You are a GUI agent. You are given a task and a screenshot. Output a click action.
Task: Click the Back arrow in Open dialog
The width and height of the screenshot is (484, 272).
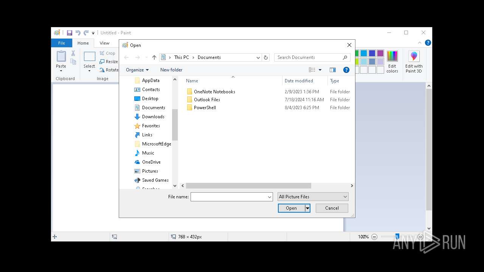pyautogui.click(x=126, y=57)
